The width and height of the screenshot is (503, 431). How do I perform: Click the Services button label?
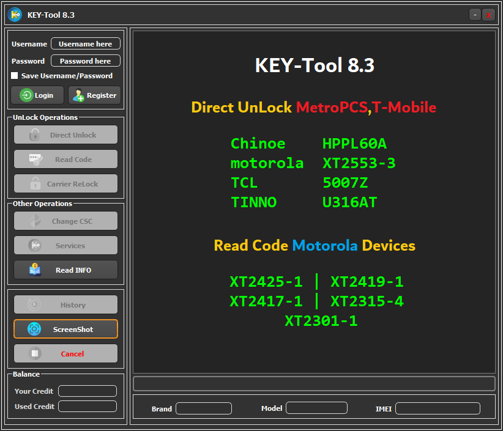tap(70, 246)
